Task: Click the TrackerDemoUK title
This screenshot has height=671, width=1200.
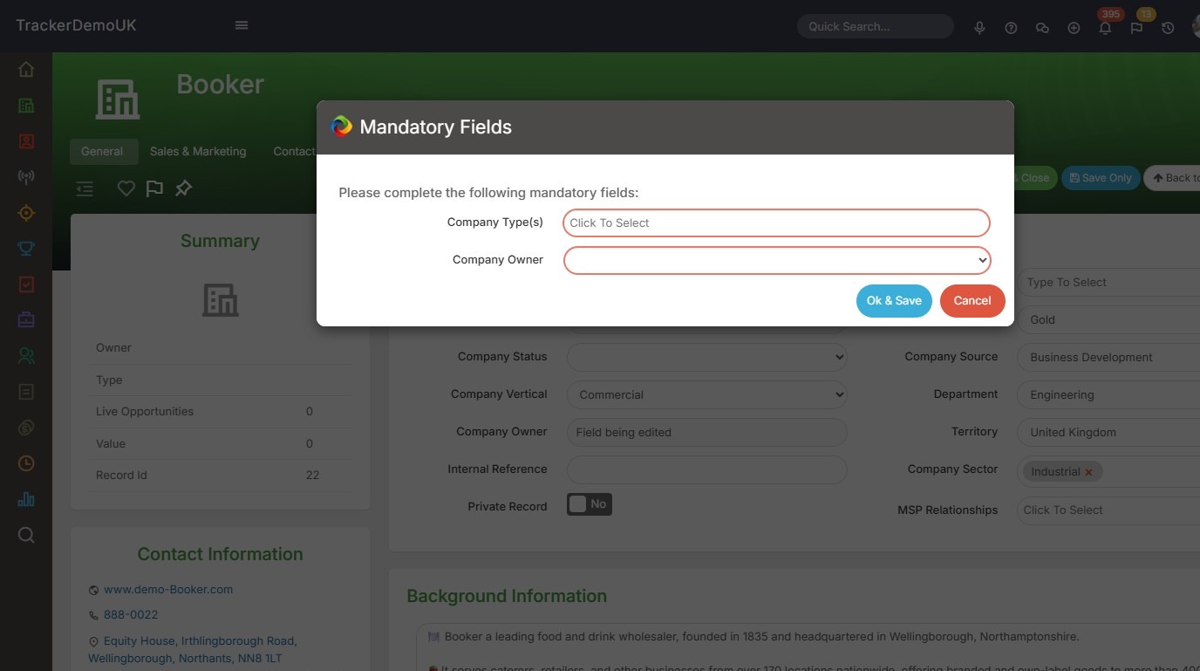Action: pos(76,25)
